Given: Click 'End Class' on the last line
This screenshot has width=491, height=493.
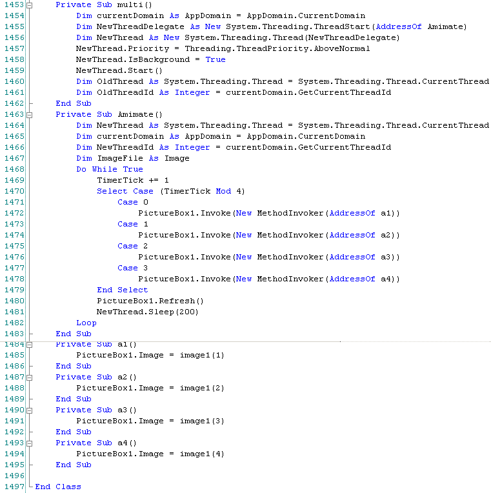Looking at the screenshot, I should (x=58, y=487).
